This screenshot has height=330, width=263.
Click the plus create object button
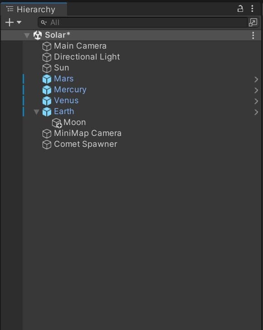10,22
